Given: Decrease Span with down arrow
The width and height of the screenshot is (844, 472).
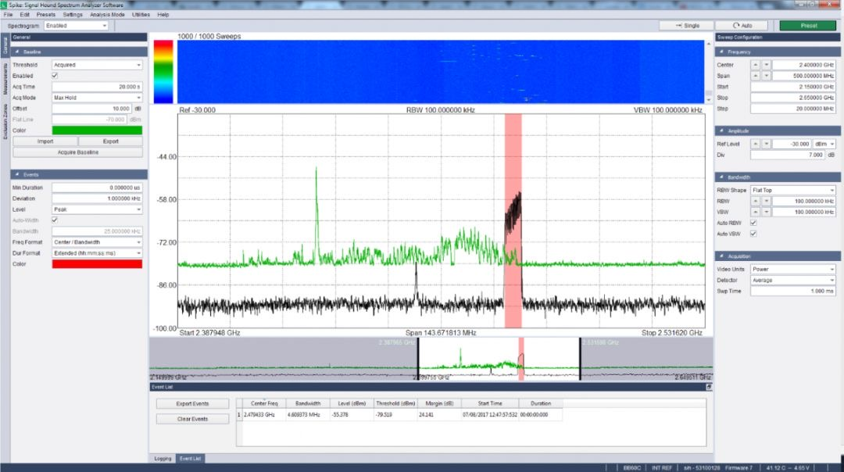Looking at the screenshot, I should [766, 76].
